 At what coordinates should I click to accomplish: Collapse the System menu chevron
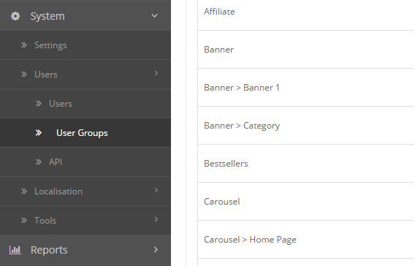click(155, 16)
